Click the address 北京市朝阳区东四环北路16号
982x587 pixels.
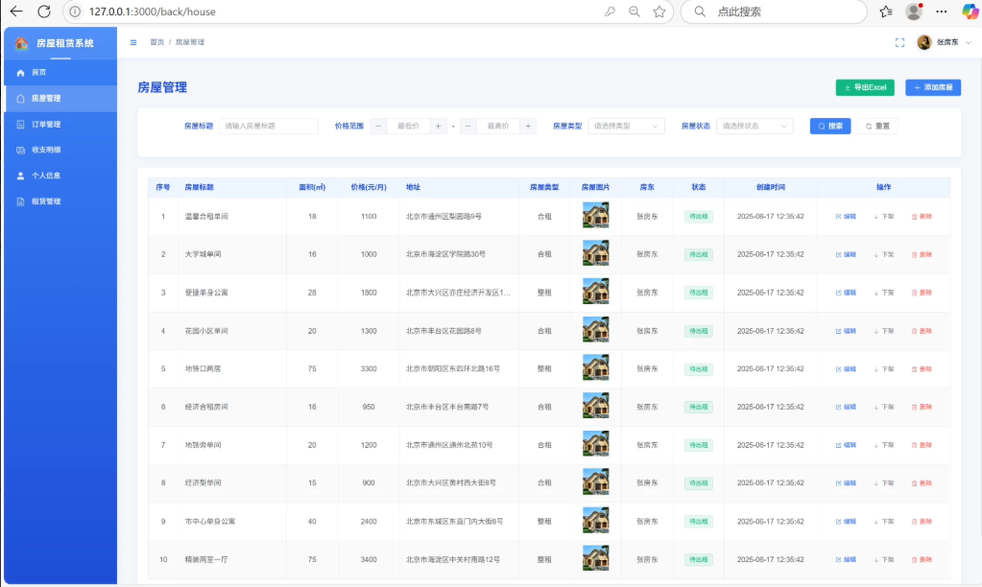tap(453, 369)
